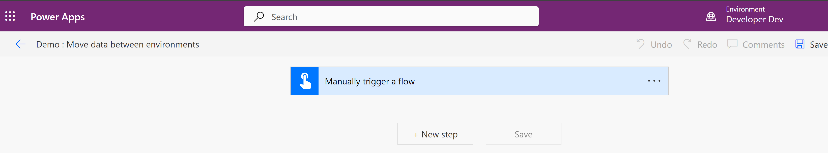The width and height of the screenshot is (828, 153).
Task: Click the Undo toolbar label
Action: tap(661, 44)
